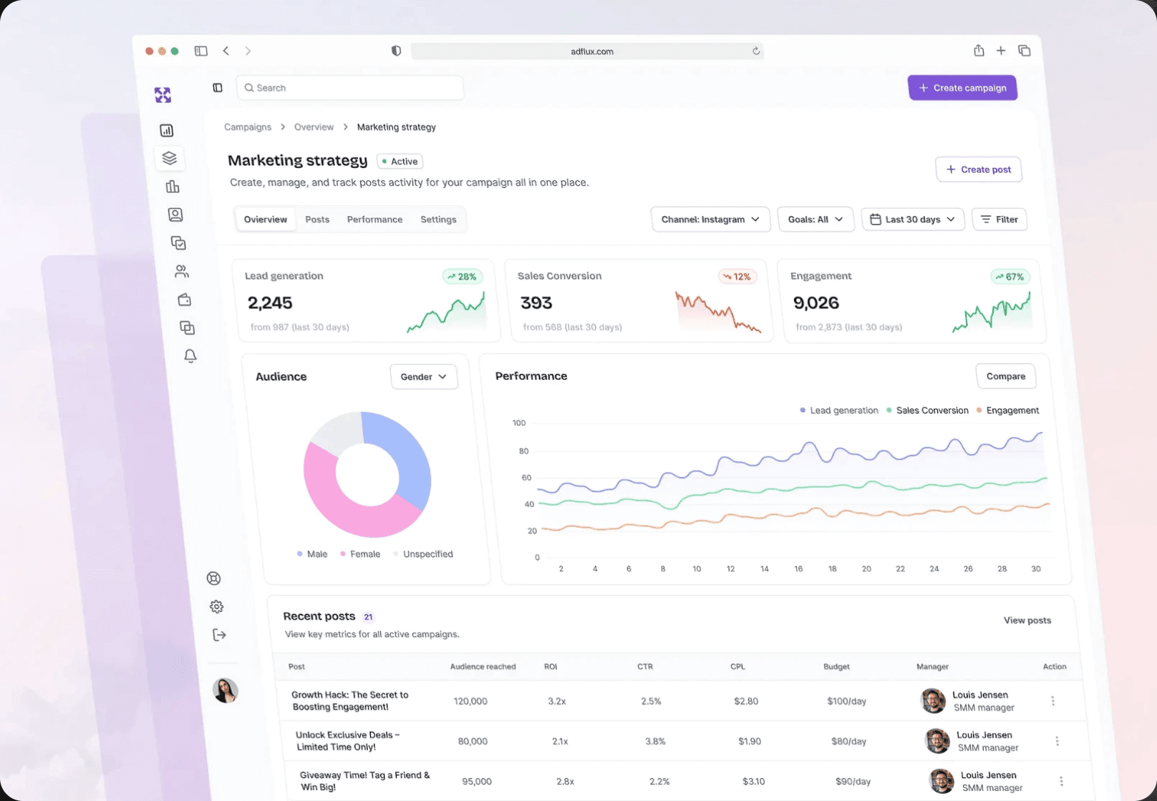1157x801 pixels.
Task: Open the Channel: Instagram dropdown
Action: click(710, 220)
